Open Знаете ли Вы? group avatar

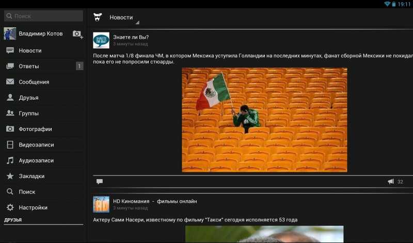101,40
